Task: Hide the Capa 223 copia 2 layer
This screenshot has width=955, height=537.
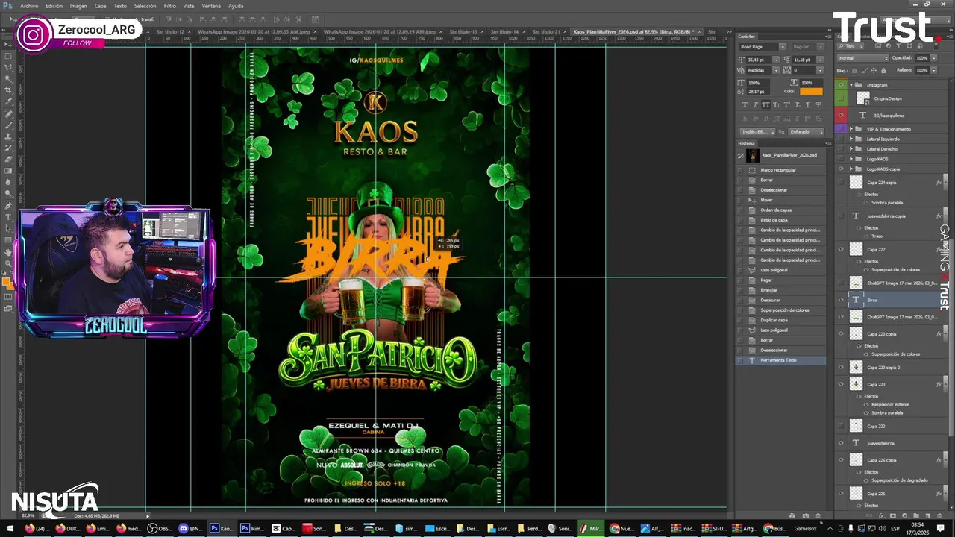Action: 841,368
